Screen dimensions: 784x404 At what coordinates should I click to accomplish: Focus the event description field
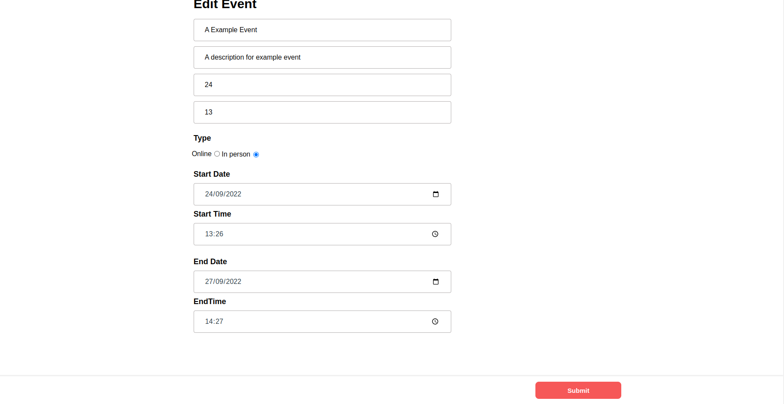(322, 57)
